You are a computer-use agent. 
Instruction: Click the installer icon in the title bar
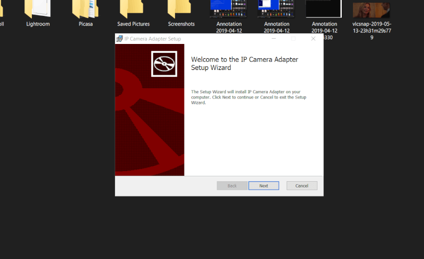[119, 39]
